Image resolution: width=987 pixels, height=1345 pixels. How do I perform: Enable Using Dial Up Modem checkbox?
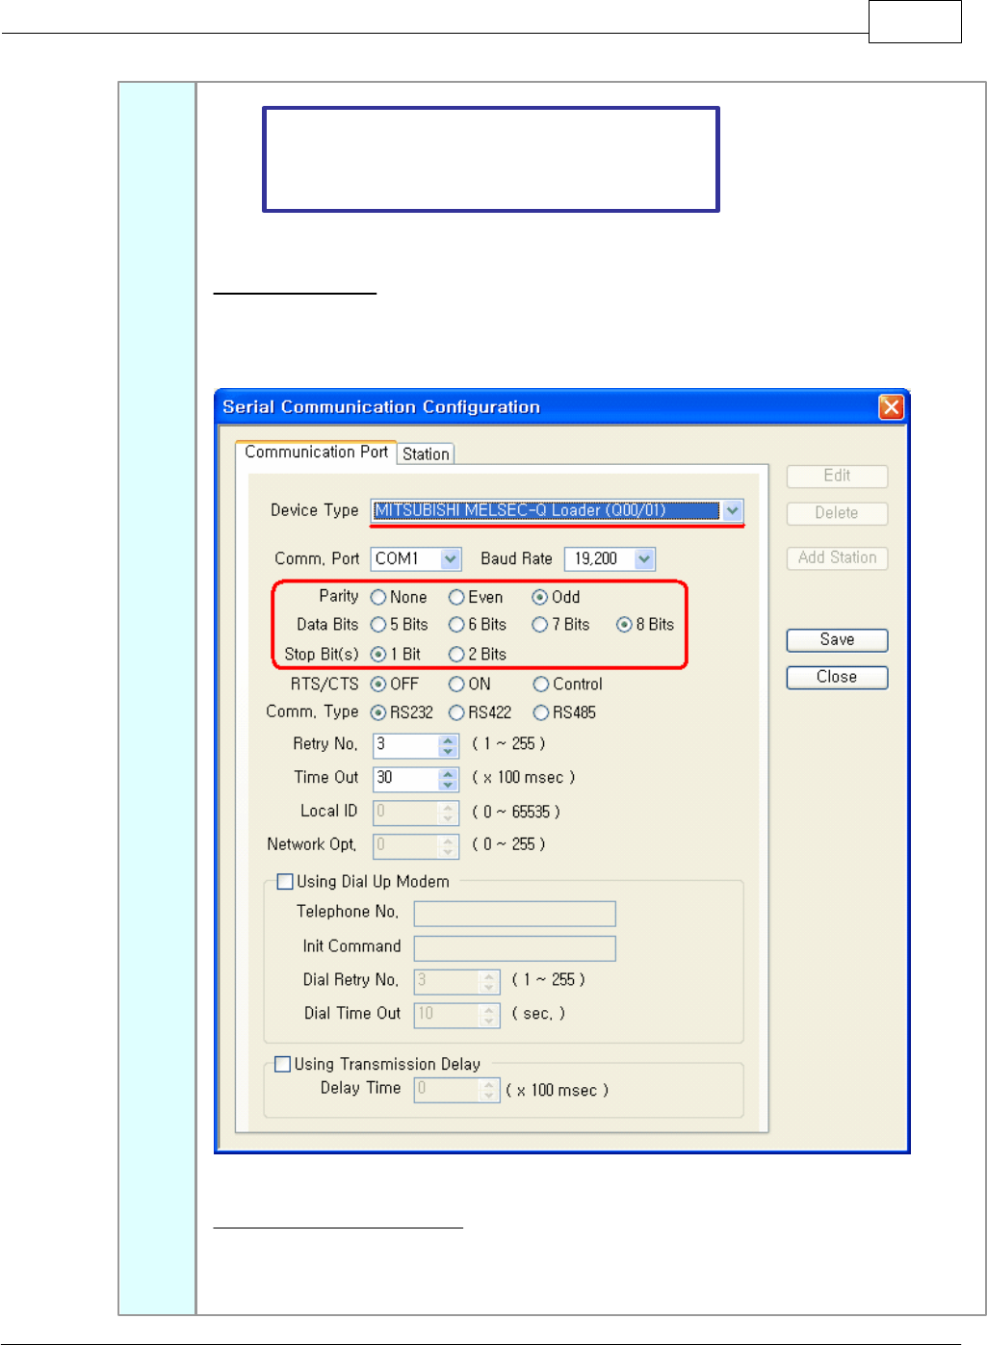click(285, 882)
